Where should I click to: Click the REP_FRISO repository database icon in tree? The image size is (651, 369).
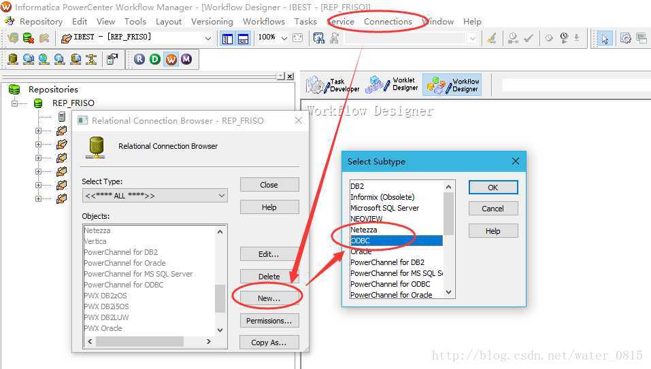(x=38, y=103)
